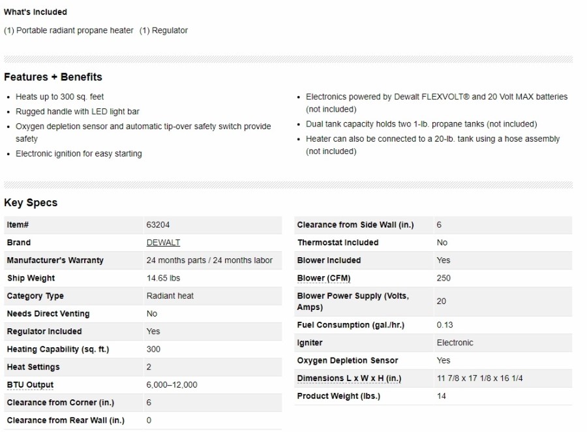This screenshot has height=432, width=587.
Task: Click the Ship Weight 14.65 lbs value
Action: 163,278
